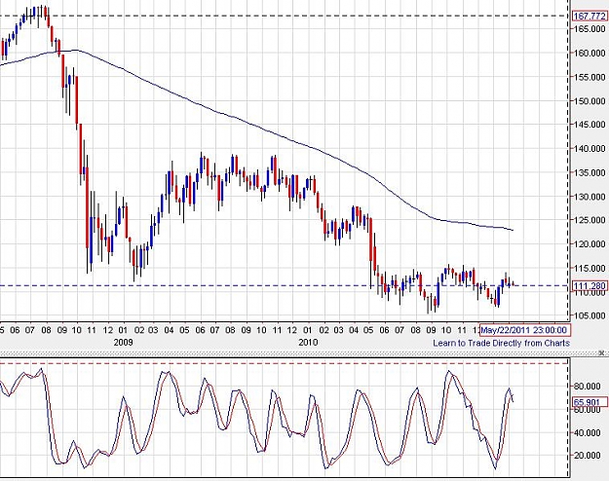Click the 2010 year label on time axis
The height and width of the screenshot is (481, 609).
(x=308, y=343)
